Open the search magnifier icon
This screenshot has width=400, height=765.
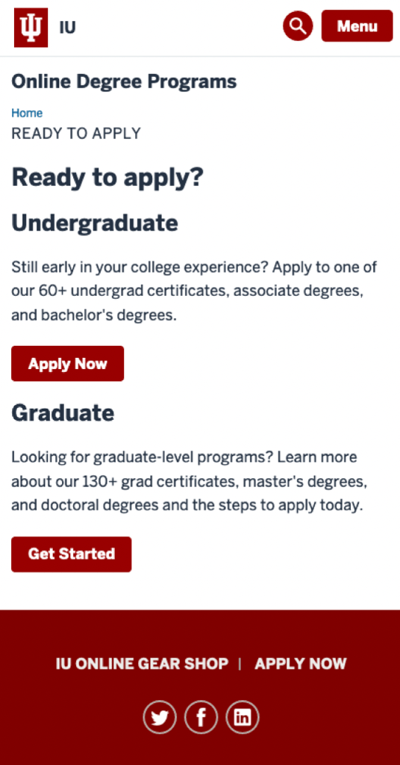pos(298,25)
